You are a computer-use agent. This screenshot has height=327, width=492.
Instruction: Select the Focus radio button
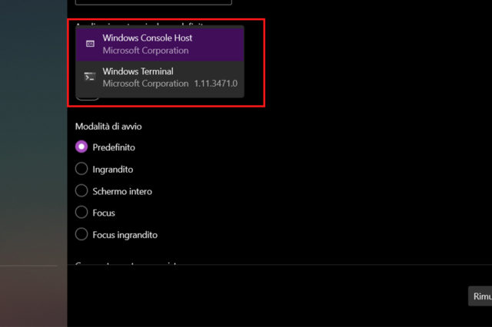[x=81, y=213]
